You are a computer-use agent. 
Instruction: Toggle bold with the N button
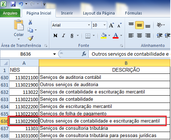coord(55,36)
